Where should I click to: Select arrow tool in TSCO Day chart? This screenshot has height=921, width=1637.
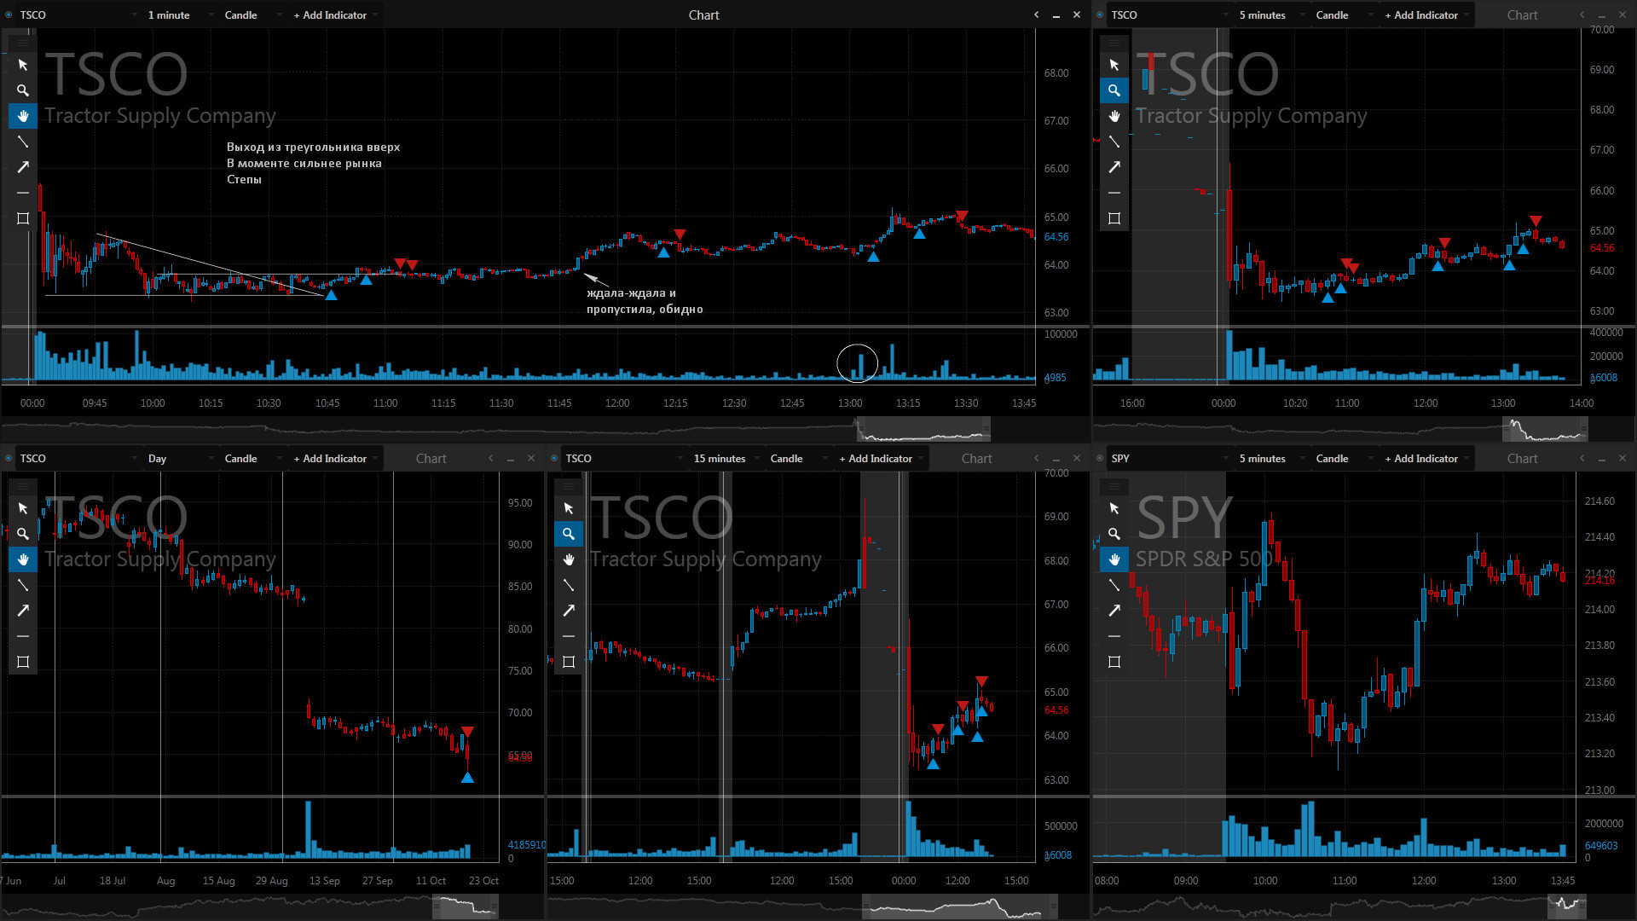pyautogui.click(x=23, y=611)
